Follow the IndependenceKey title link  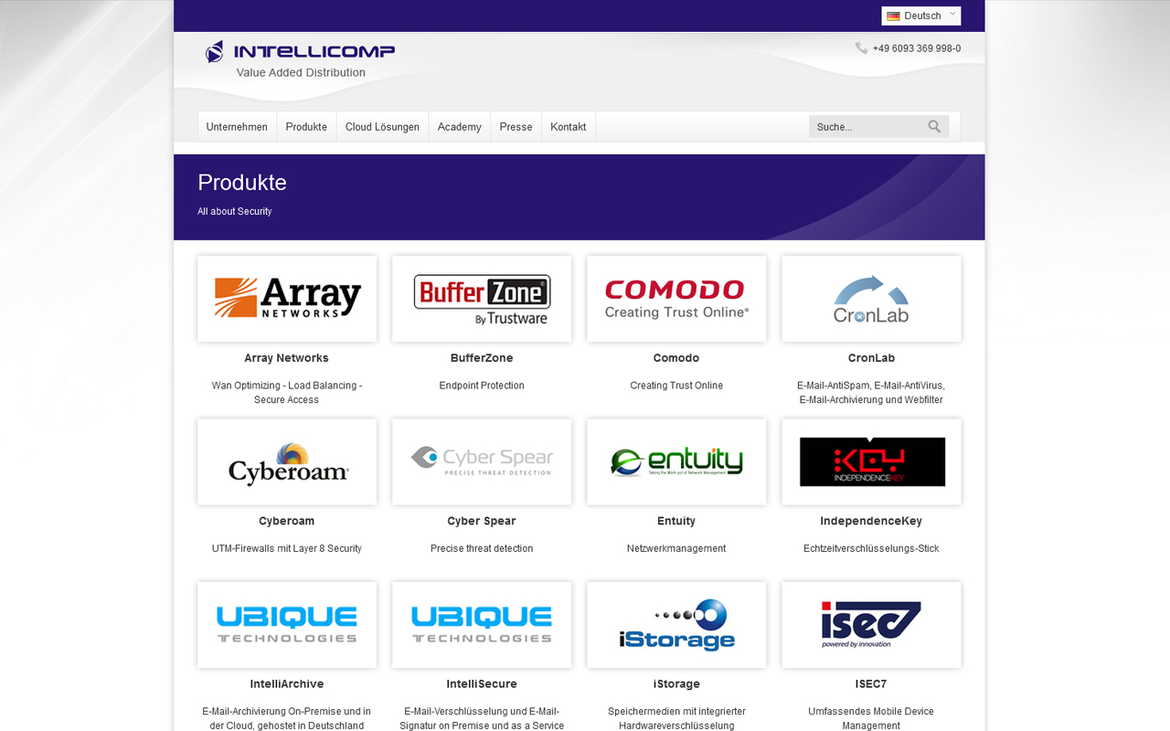click(x=871, y=521)
